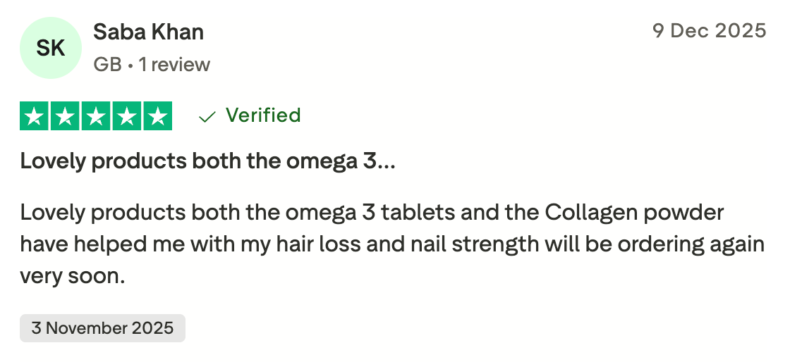The width and height of the screenshot is (790, 362).
Task: Click the second green rating star
Action: click(x=65, y=116)
